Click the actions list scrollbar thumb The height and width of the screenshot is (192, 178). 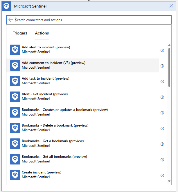169,67
